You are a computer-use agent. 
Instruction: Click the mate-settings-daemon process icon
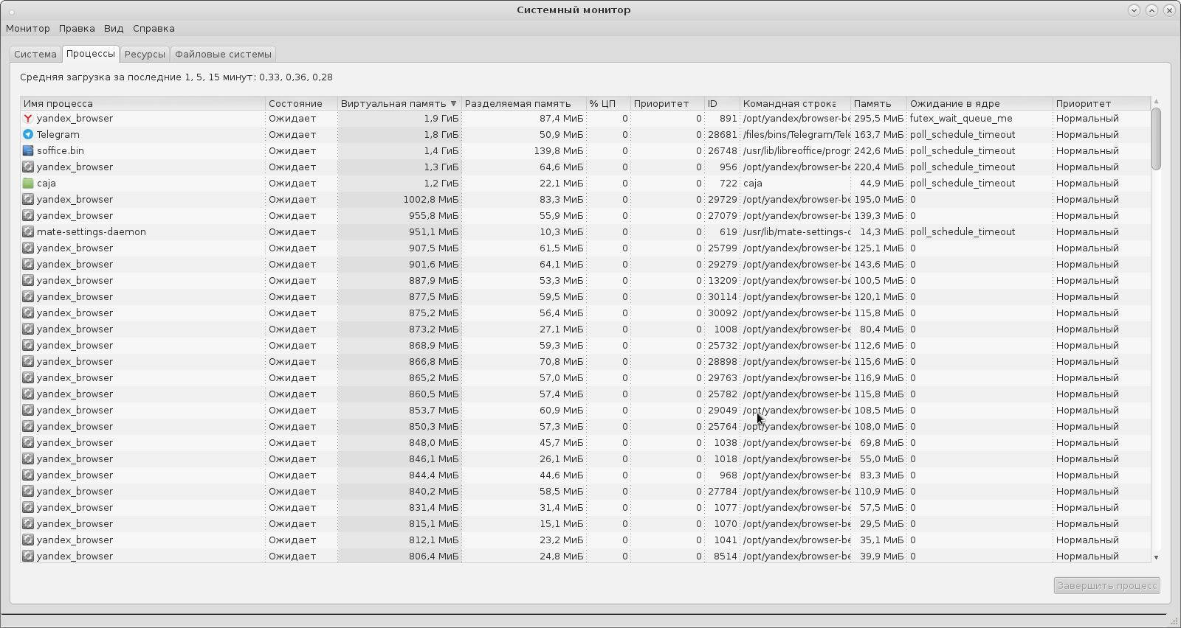pos(28,232)
